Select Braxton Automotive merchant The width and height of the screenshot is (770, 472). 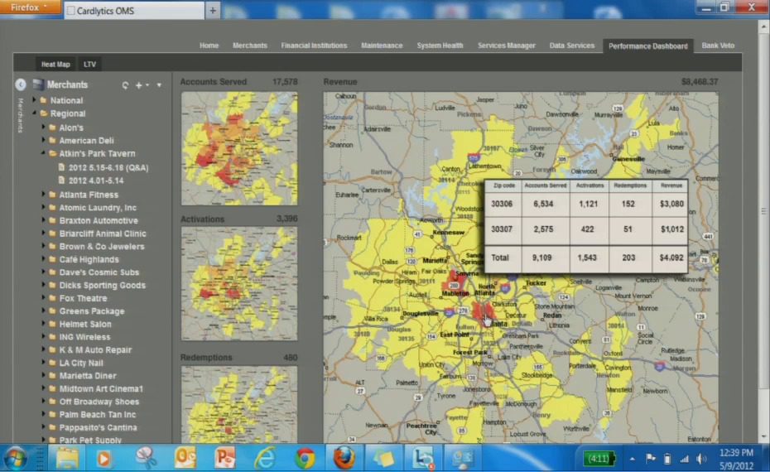click(x=99, y=220)
